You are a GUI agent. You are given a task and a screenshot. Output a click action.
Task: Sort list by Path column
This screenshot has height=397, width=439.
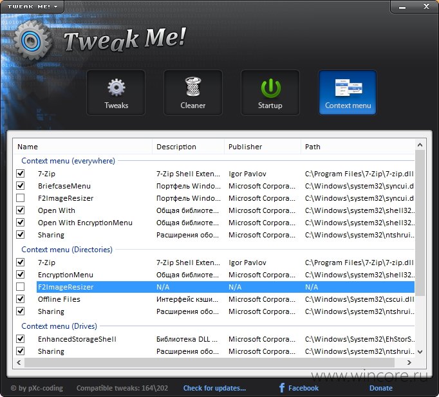tap(358, 147)
